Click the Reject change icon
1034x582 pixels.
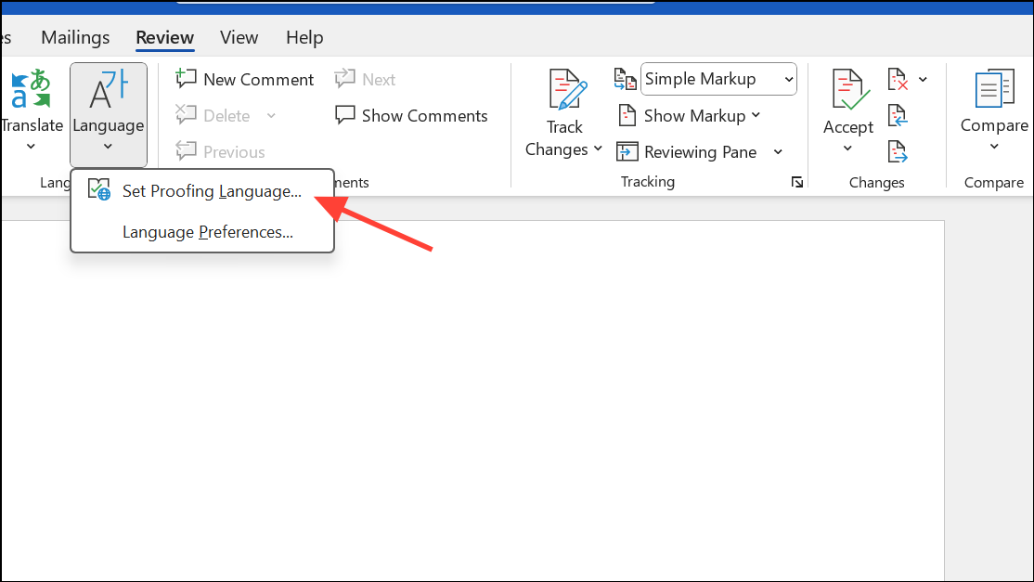click(898, 78)
